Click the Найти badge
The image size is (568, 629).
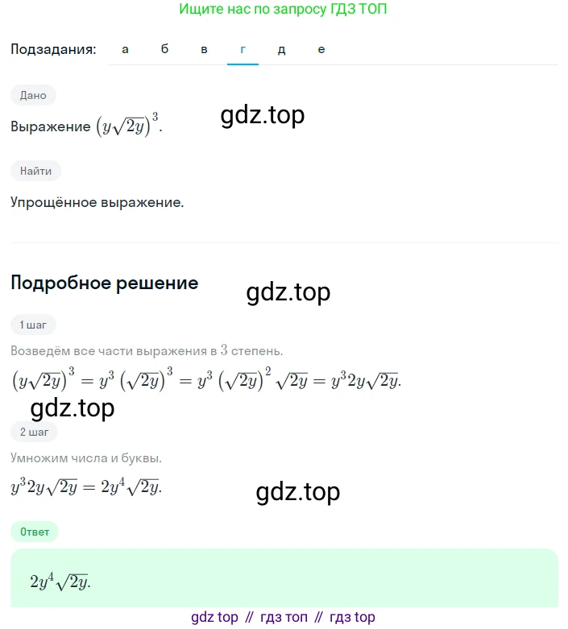35,170
